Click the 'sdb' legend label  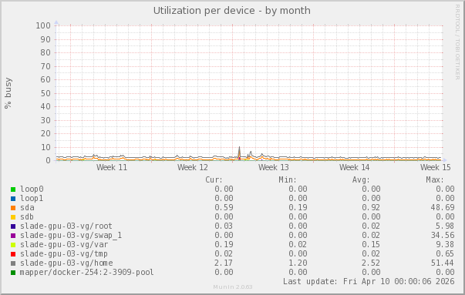pos(27,216)
